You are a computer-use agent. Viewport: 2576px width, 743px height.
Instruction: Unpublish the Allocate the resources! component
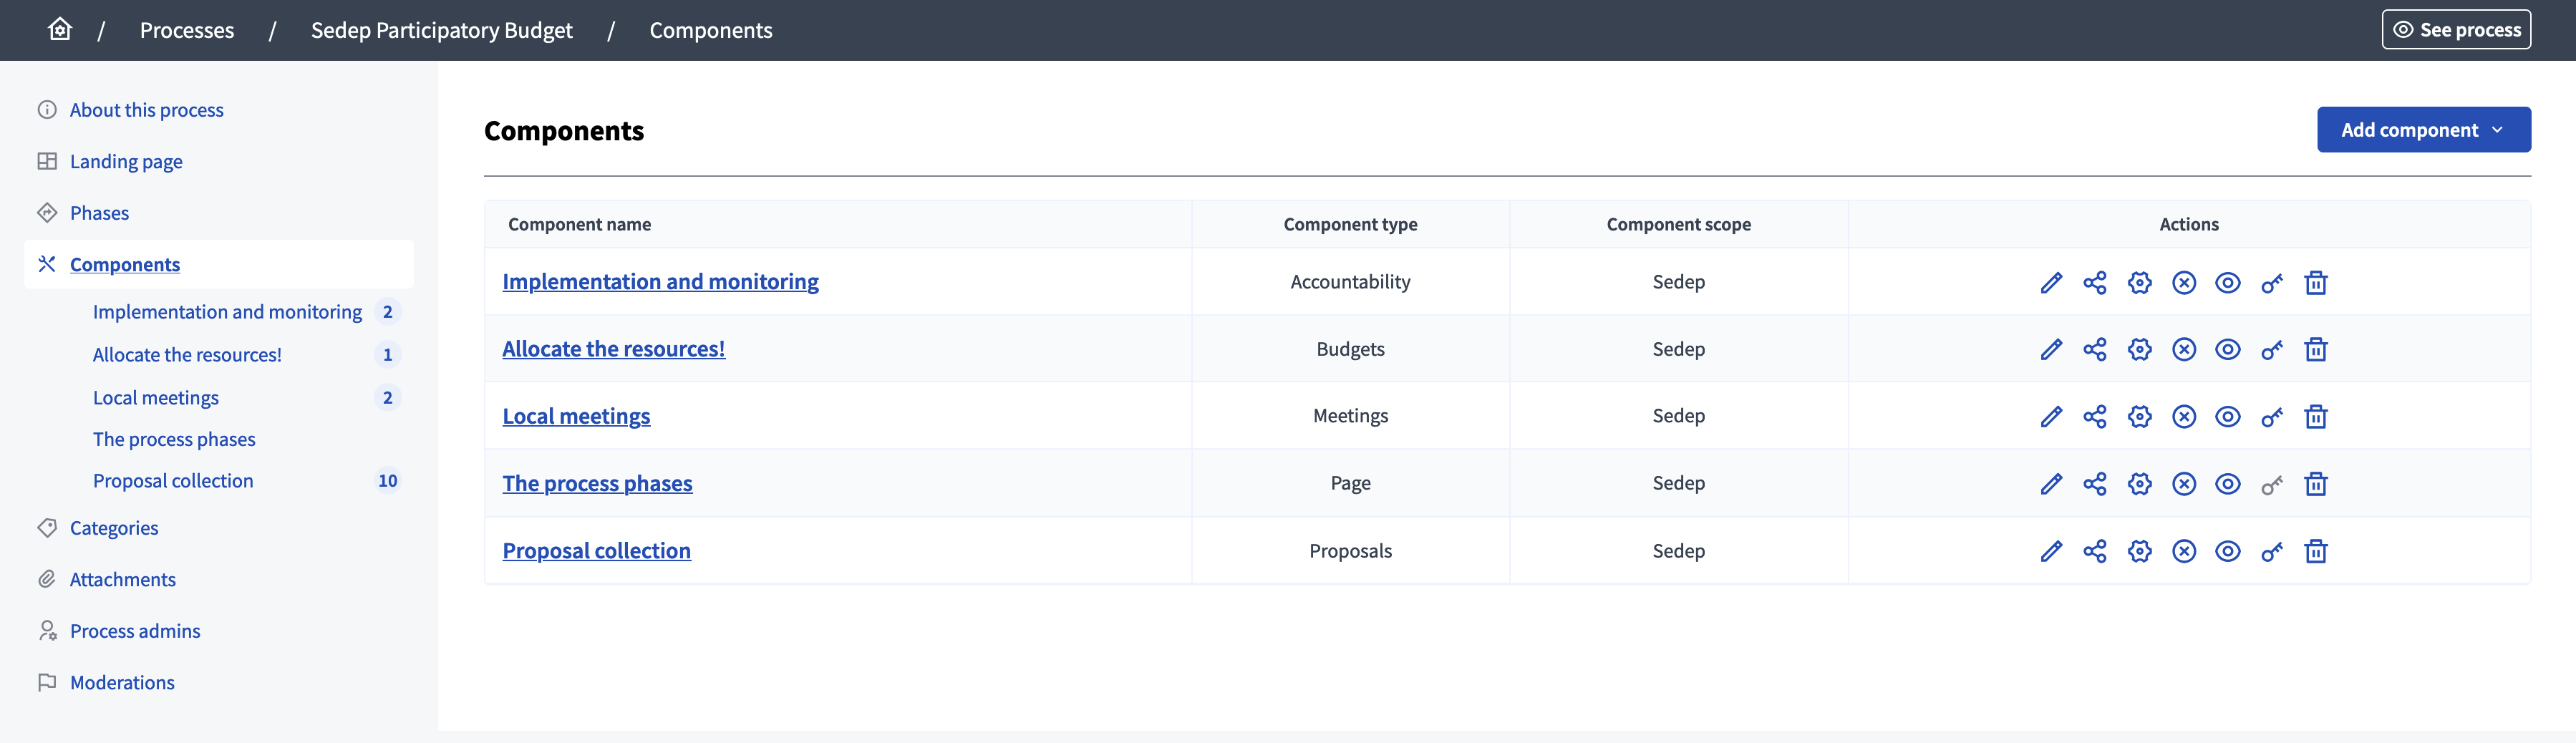coord(2183,350)
